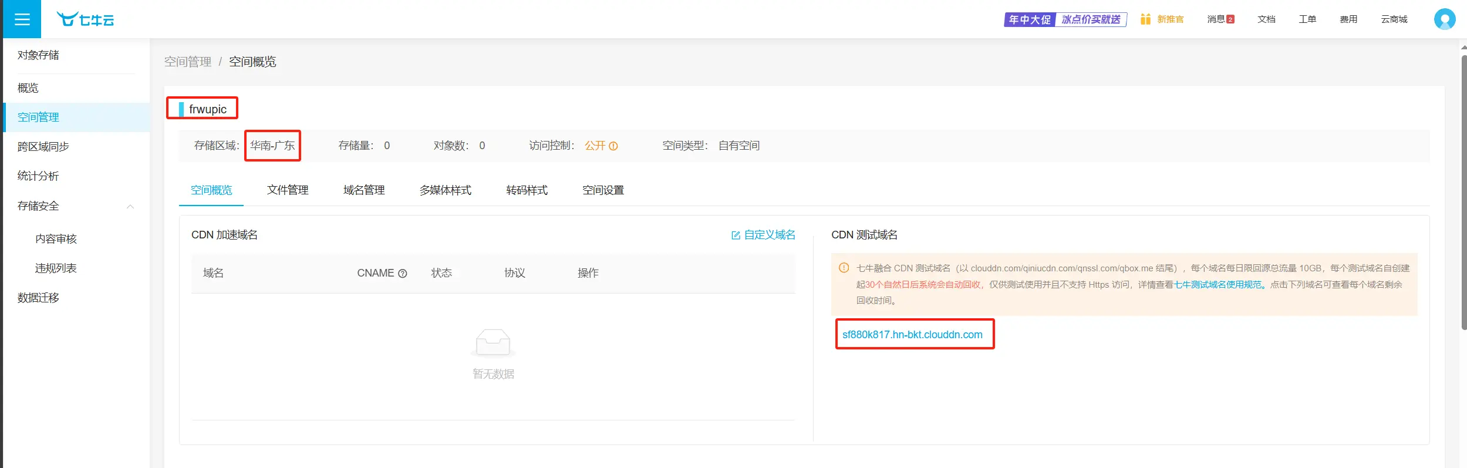Open 消息 notifications in the top bar
The image size is (1467, 468).
(x=1220, y=19)
